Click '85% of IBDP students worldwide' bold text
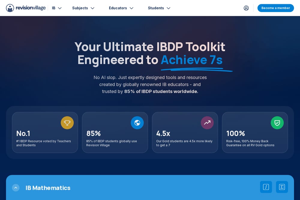 [161, 91]
